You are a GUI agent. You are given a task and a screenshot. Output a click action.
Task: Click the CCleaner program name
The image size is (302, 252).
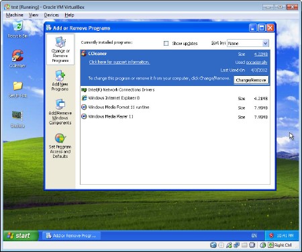(97, 54)
